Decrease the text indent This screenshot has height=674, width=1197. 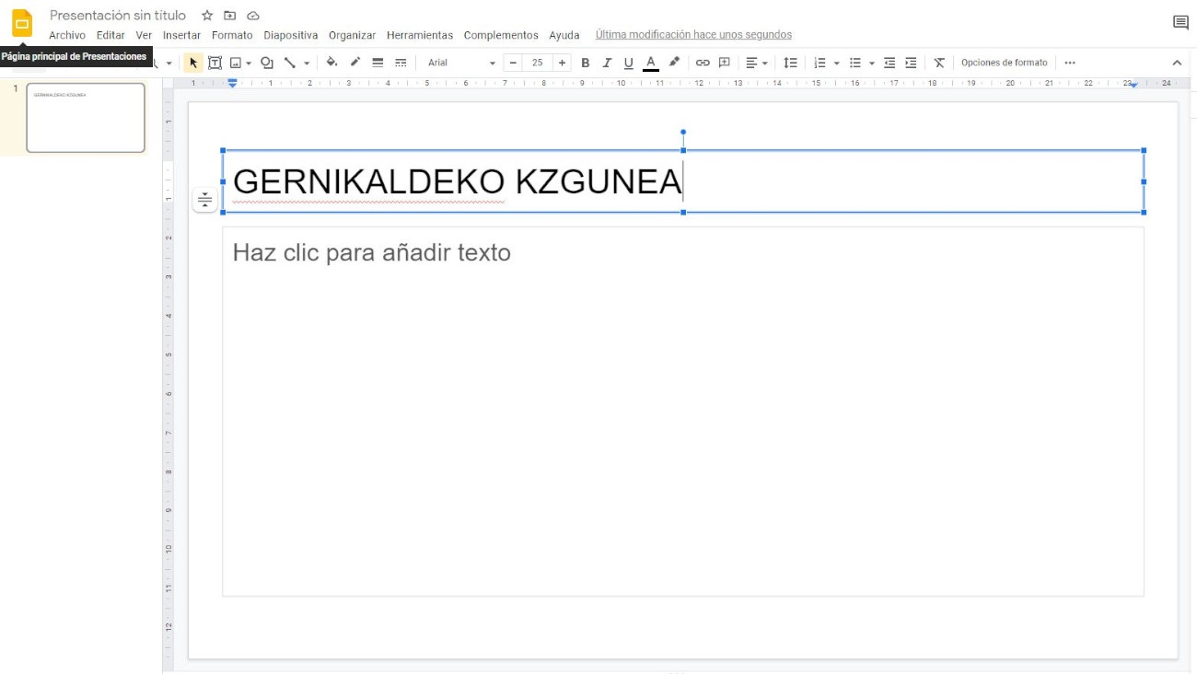pyautogui.click(x=889, y=63)
